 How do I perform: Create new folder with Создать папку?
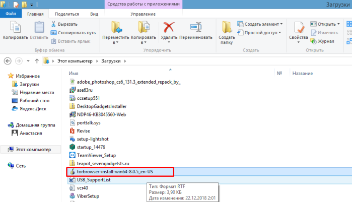coord(227,33)
